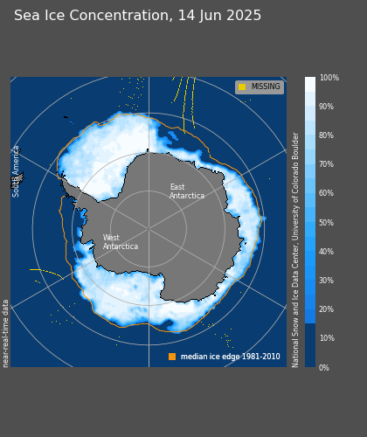Click the yellow MISSING legend square
Screen dimensions: 367x437
tap(242, 87)
